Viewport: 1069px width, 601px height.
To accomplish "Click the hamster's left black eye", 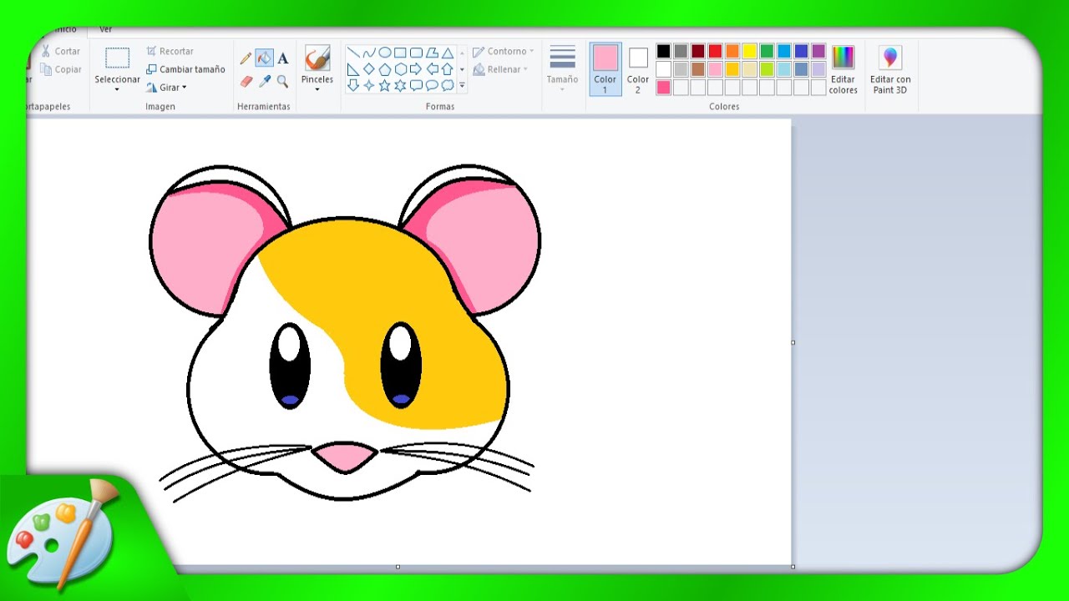I will tap(290, 366).
